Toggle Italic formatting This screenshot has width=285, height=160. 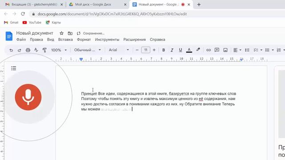[172, 50]
